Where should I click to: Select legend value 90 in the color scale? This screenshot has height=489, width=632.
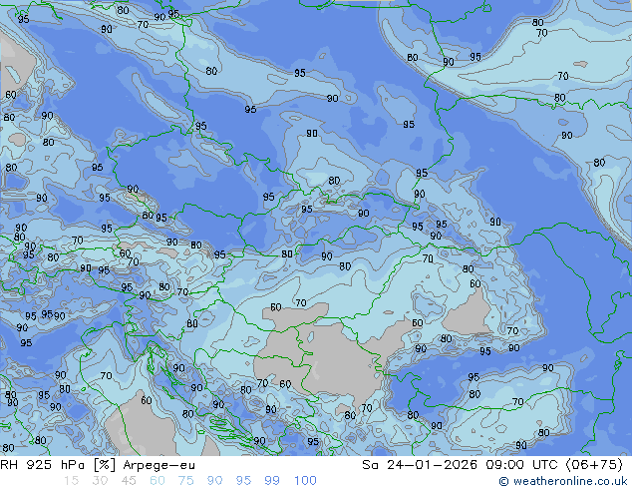[x=215, y=481]
